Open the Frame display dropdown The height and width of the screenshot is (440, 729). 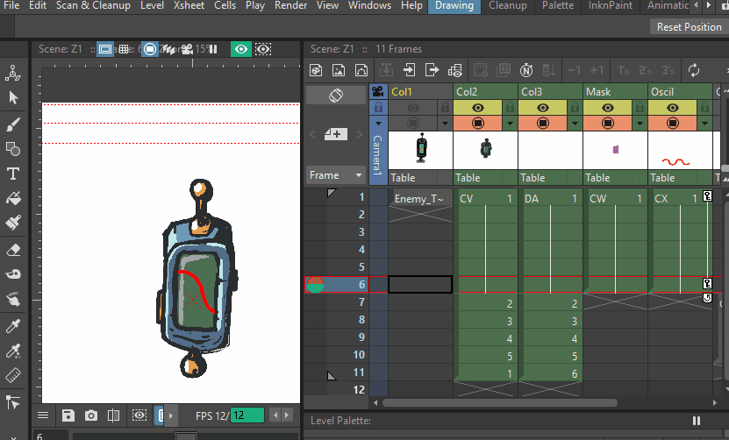click(335, 175)
